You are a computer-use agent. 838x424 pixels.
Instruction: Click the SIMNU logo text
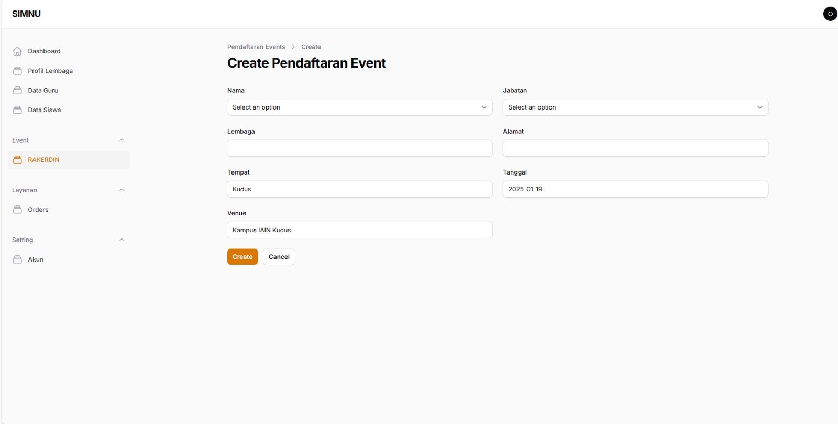[x=26, y=14]
